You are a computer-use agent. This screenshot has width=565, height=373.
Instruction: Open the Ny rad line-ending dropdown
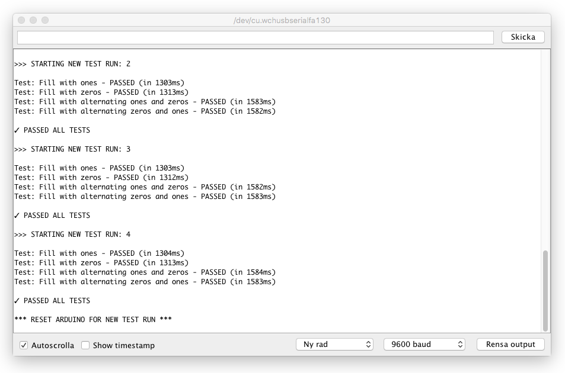[334, 344]
